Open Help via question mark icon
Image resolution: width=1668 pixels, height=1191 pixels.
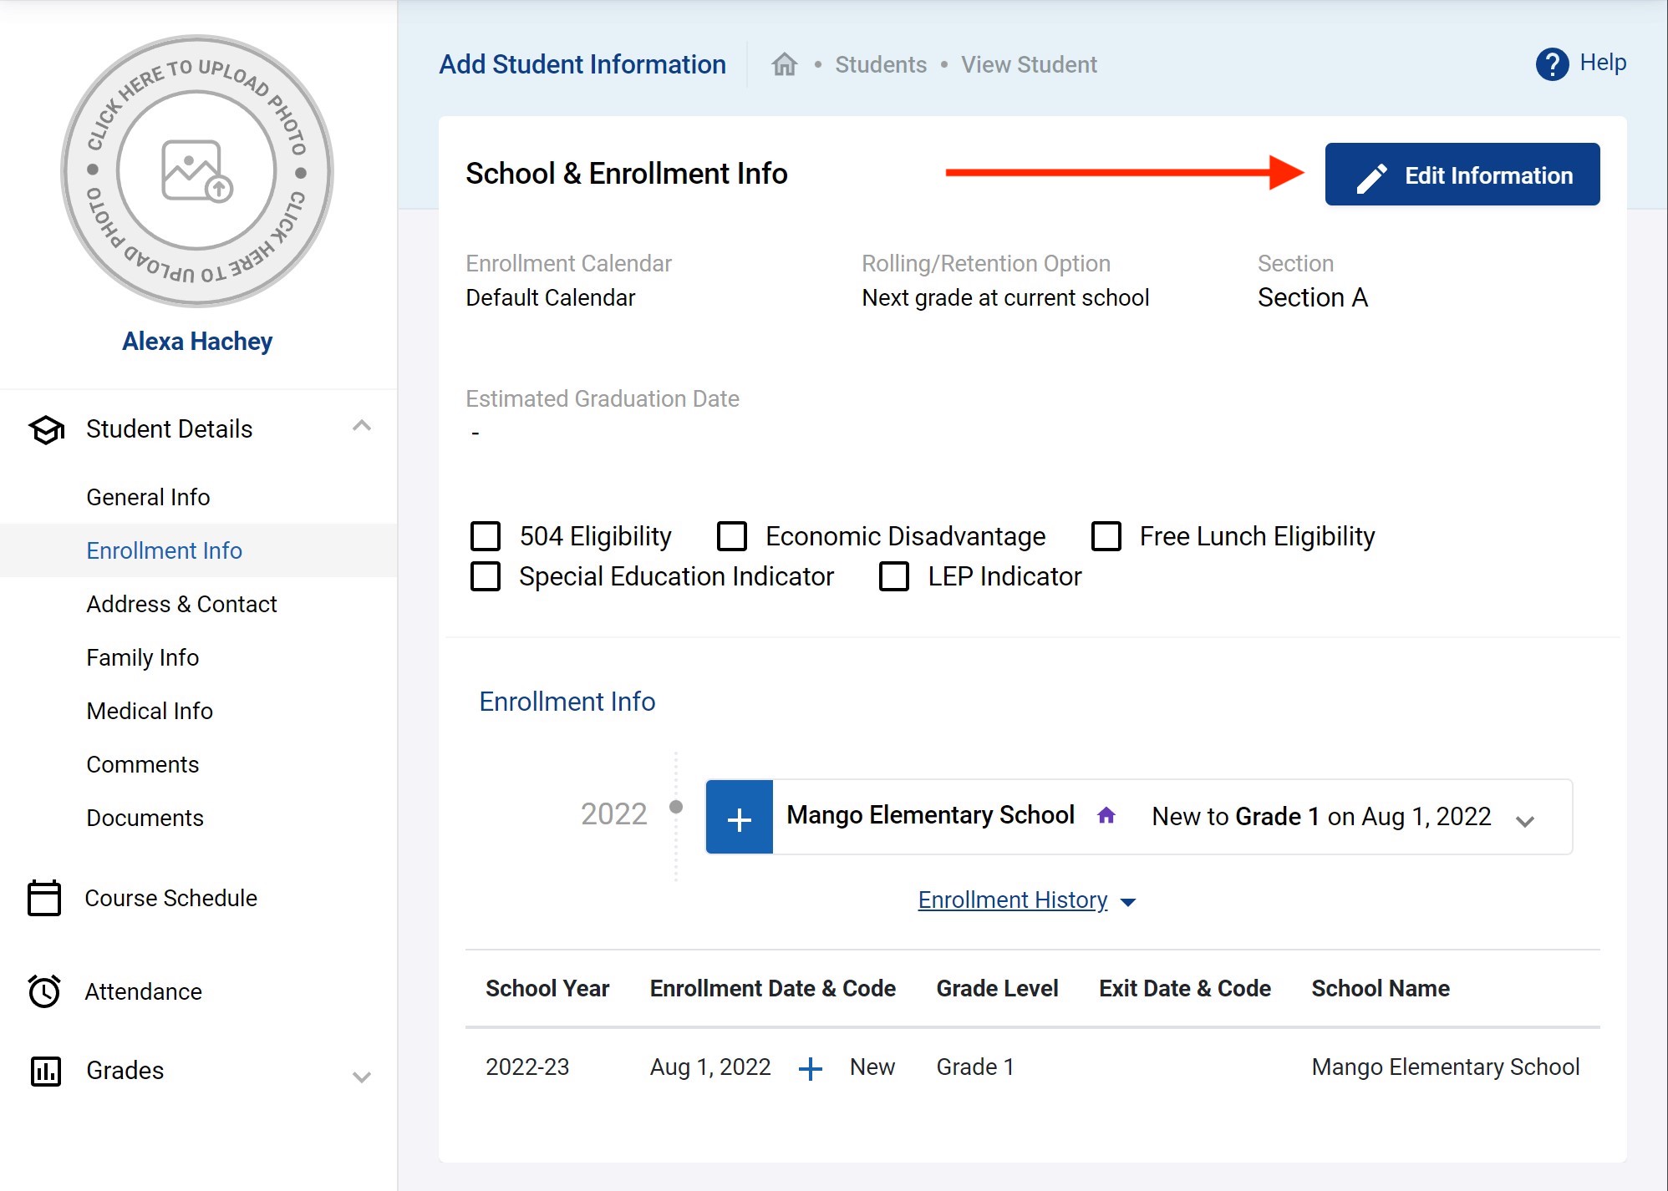tap(1552, 64)
